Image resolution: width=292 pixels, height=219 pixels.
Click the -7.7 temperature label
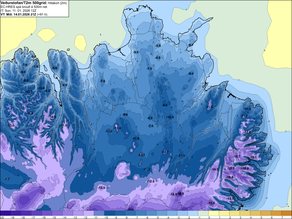click(7, 179)
